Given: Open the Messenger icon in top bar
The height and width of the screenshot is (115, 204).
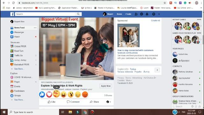Looking at the screenshot, I should [142, 14].
